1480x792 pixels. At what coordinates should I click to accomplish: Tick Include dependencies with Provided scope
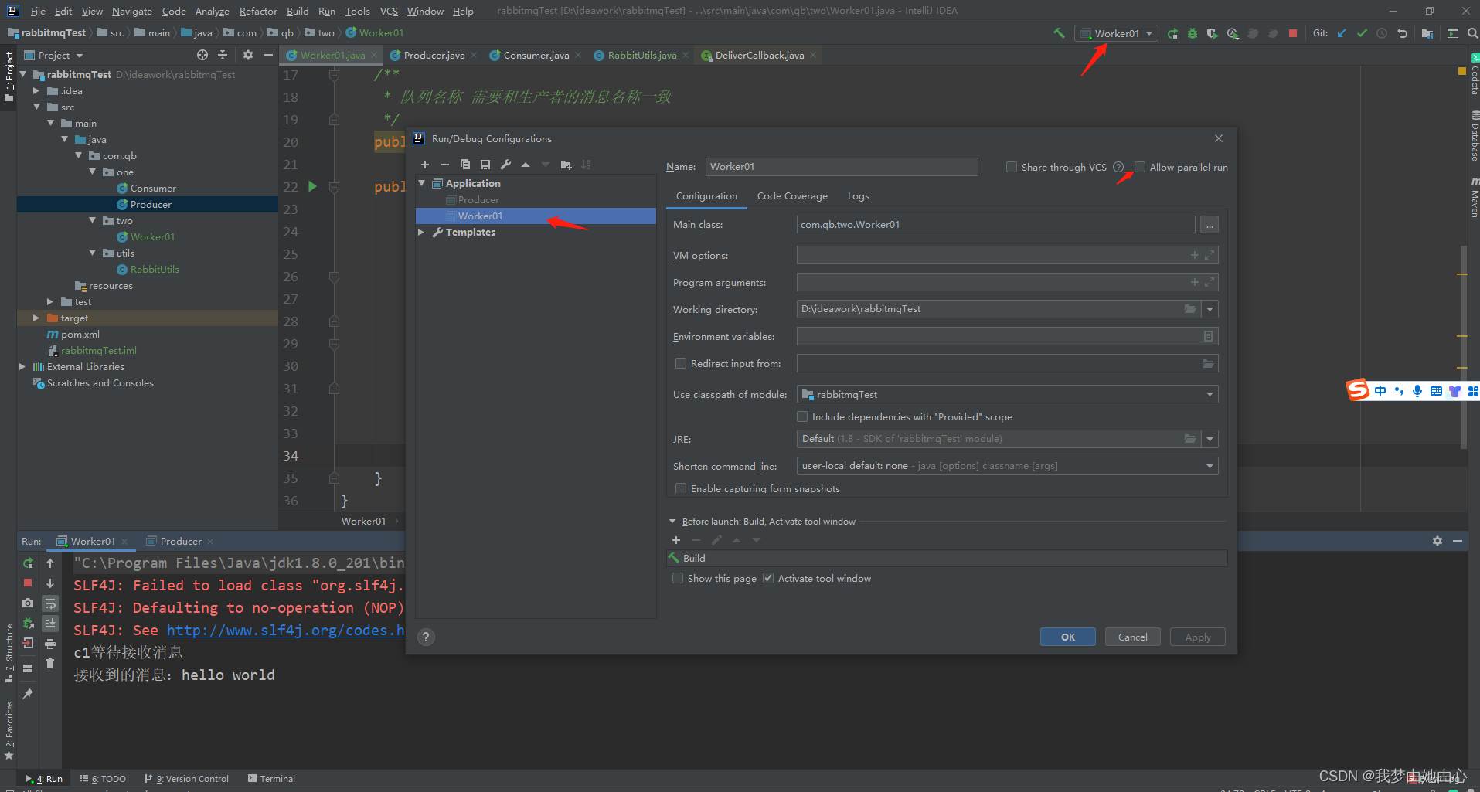click(x=802, y=416)
